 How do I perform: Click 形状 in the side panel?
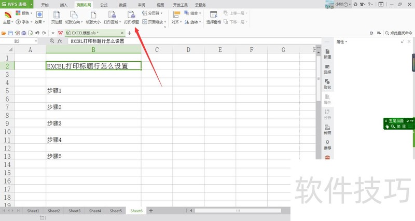[x=327, y=84]
